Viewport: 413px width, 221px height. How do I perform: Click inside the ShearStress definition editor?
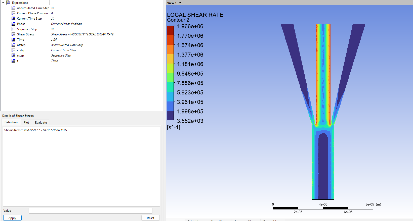tap(81, 166)
